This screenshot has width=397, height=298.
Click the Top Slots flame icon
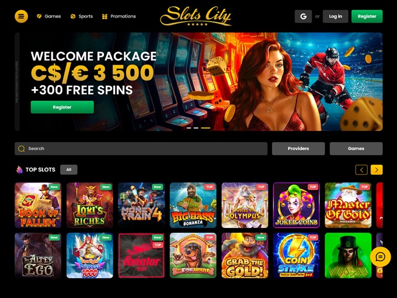pyautogui.click(x=19, y=170)
